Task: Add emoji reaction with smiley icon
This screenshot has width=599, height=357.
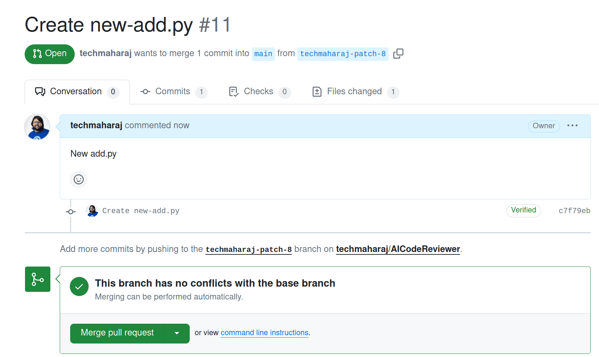Action: point(79,179)
